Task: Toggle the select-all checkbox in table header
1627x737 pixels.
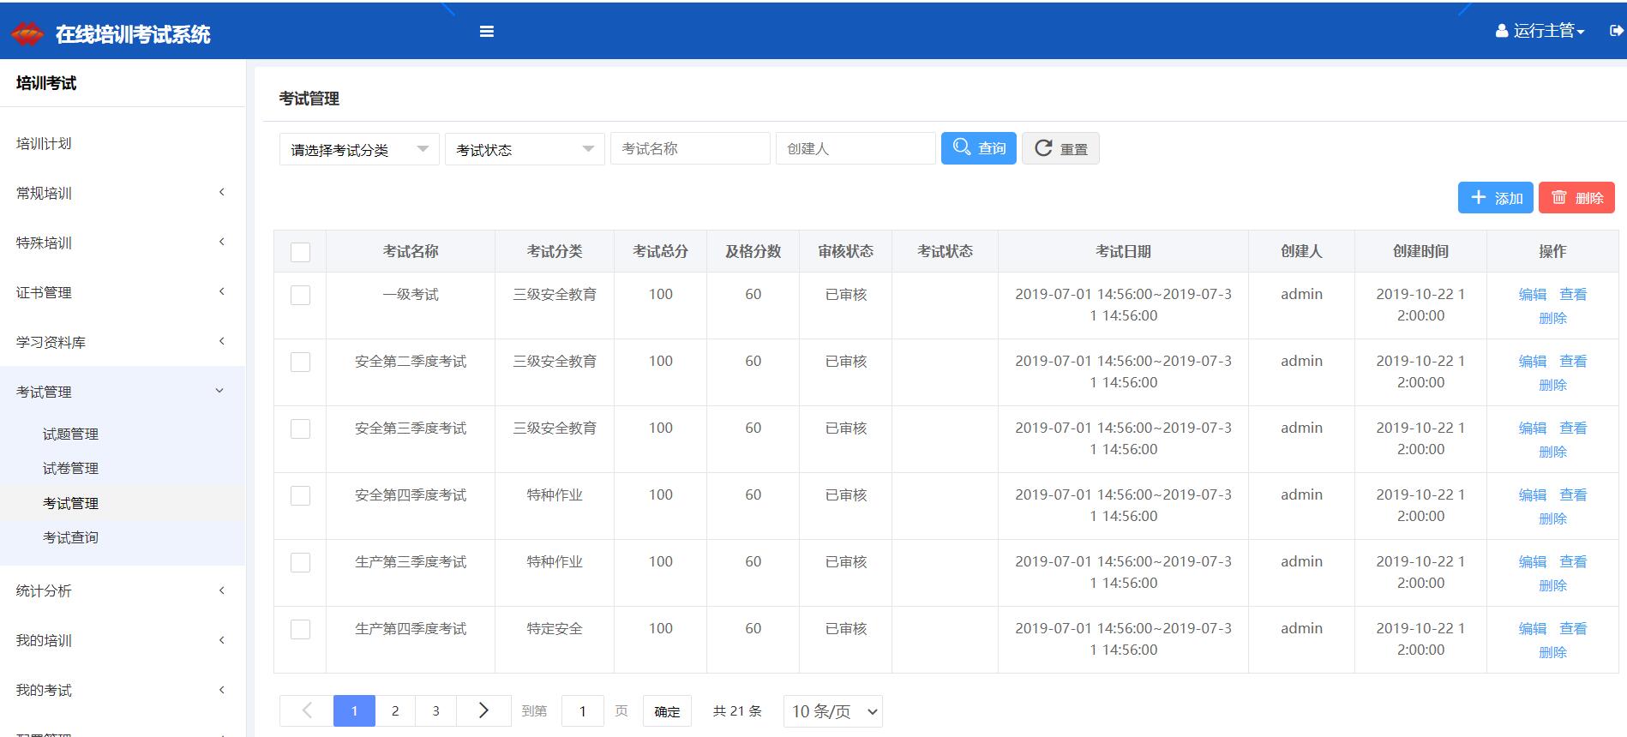Action: pyautogui.click(x=300, y=252)
